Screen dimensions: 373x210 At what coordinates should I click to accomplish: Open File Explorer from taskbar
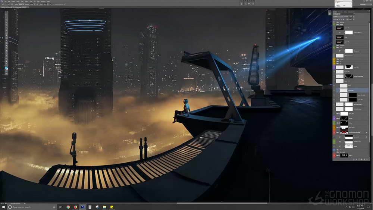[x=104, y=207]
